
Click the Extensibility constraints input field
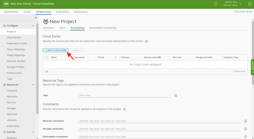[159, 137]
